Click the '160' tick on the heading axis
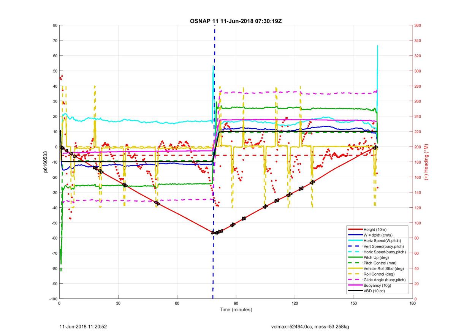 pos(418,177)
